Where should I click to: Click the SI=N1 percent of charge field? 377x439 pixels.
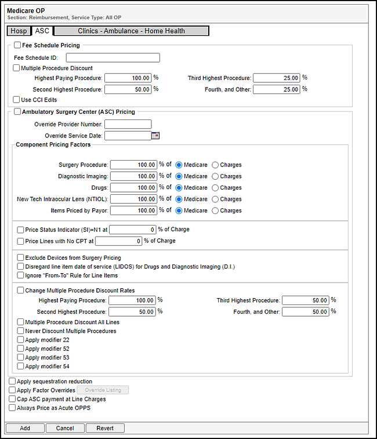point(132,230)
